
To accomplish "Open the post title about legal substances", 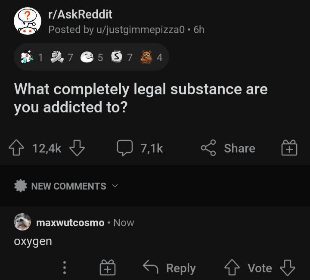I will [141, 98].
